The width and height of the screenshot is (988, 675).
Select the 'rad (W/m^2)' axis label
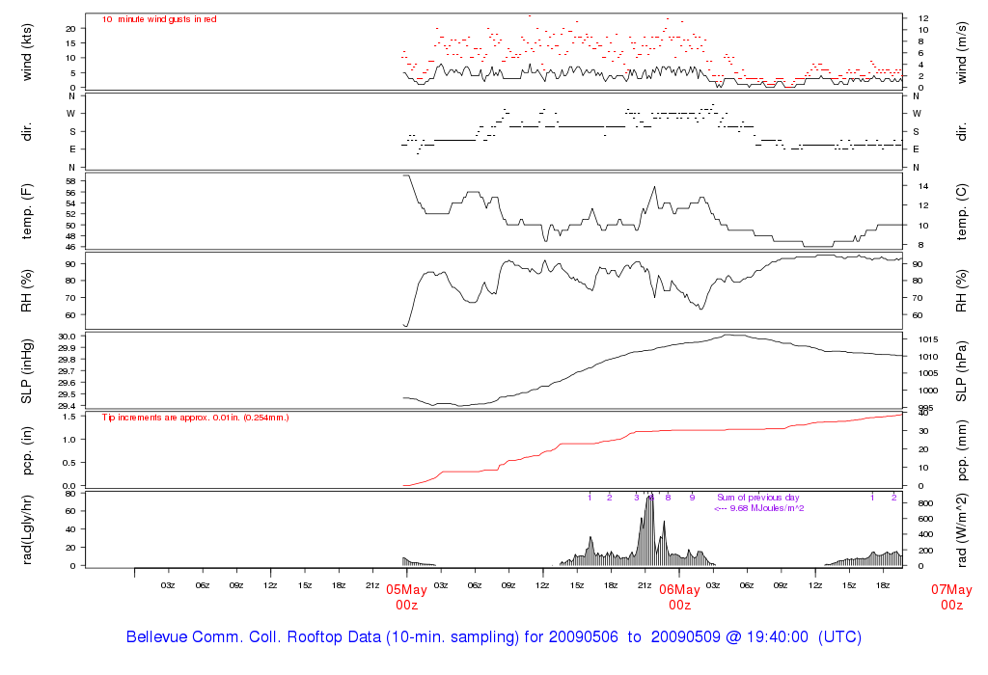(962, 529)
